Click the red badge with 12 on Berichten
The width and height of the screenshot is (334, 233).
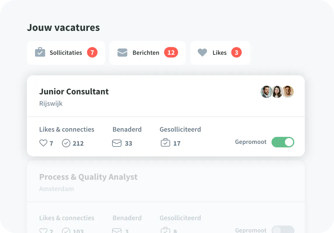pyautogui.click(x=171, y=52)
